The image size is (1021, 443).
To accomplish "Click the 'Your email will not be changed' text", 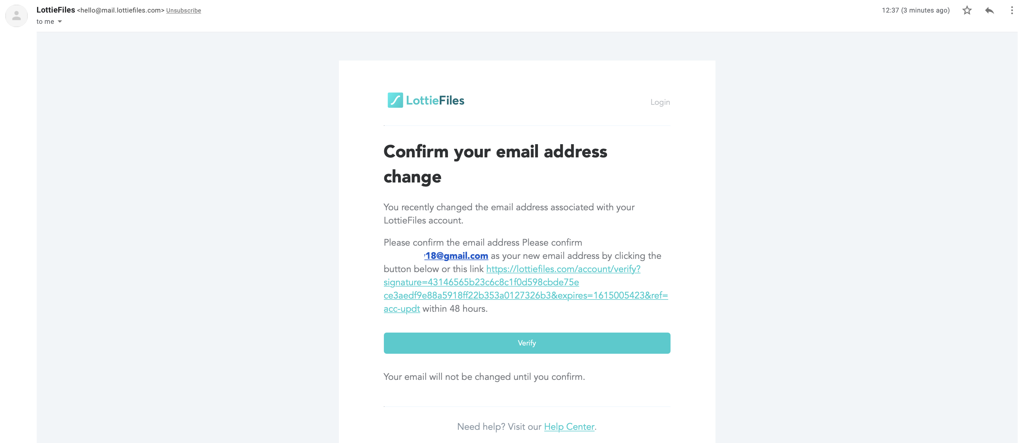I will [x=484, y=377].
